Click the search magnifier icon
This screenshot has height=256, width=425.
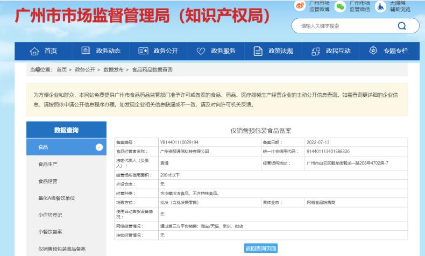pyautogui.click(x=402, y=26)
